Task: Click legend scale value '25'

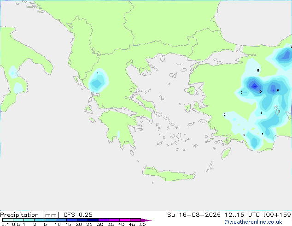Action: click(x=89, y=224)
